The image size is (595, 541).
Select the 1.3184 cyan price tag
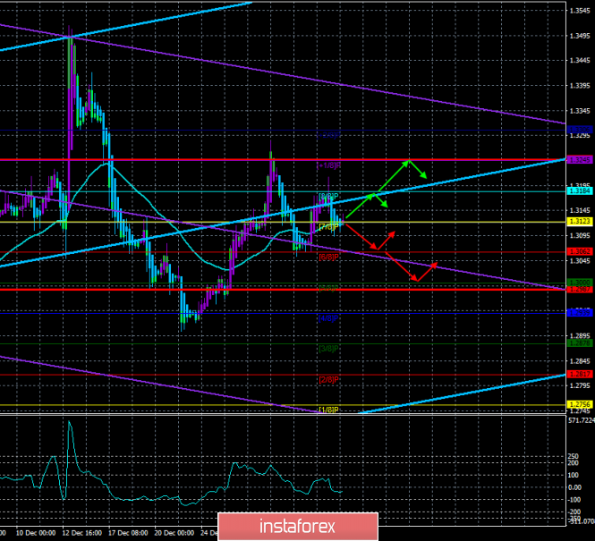(579, 191)
